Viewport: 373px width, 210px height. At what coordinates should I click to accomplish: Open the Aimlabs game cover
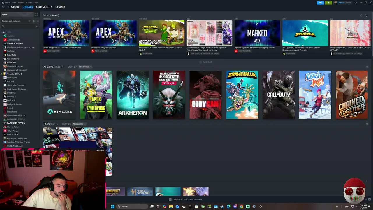[x=59, y=95]
